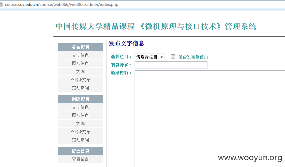Open 查看留言 under 留言信息

(x=80, y=159)
